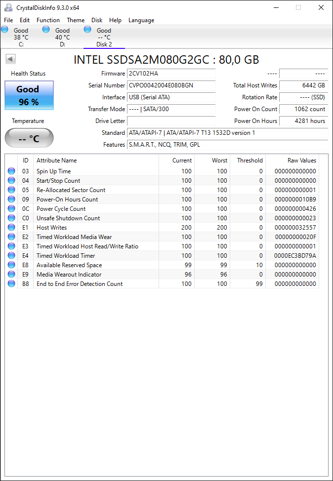Click the Threshold column header

[248, 160]
